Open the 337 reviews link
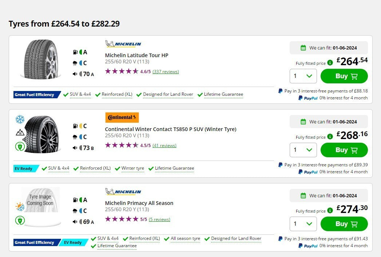Image resolution: width=381 pixels, height=257 pixels. [166, 72]
